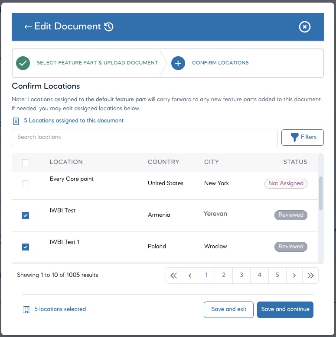
Task: Click the blue plus step icon
Action: pos(178,63)
